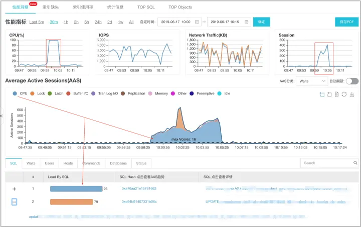The image size is (361, 227).
Task: Select the 2h time range
Action: [76, 22]
